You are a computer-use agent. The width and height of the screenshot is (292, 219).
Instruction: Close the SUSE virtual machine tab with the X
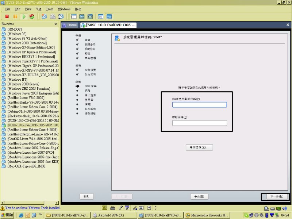(288, 24)
